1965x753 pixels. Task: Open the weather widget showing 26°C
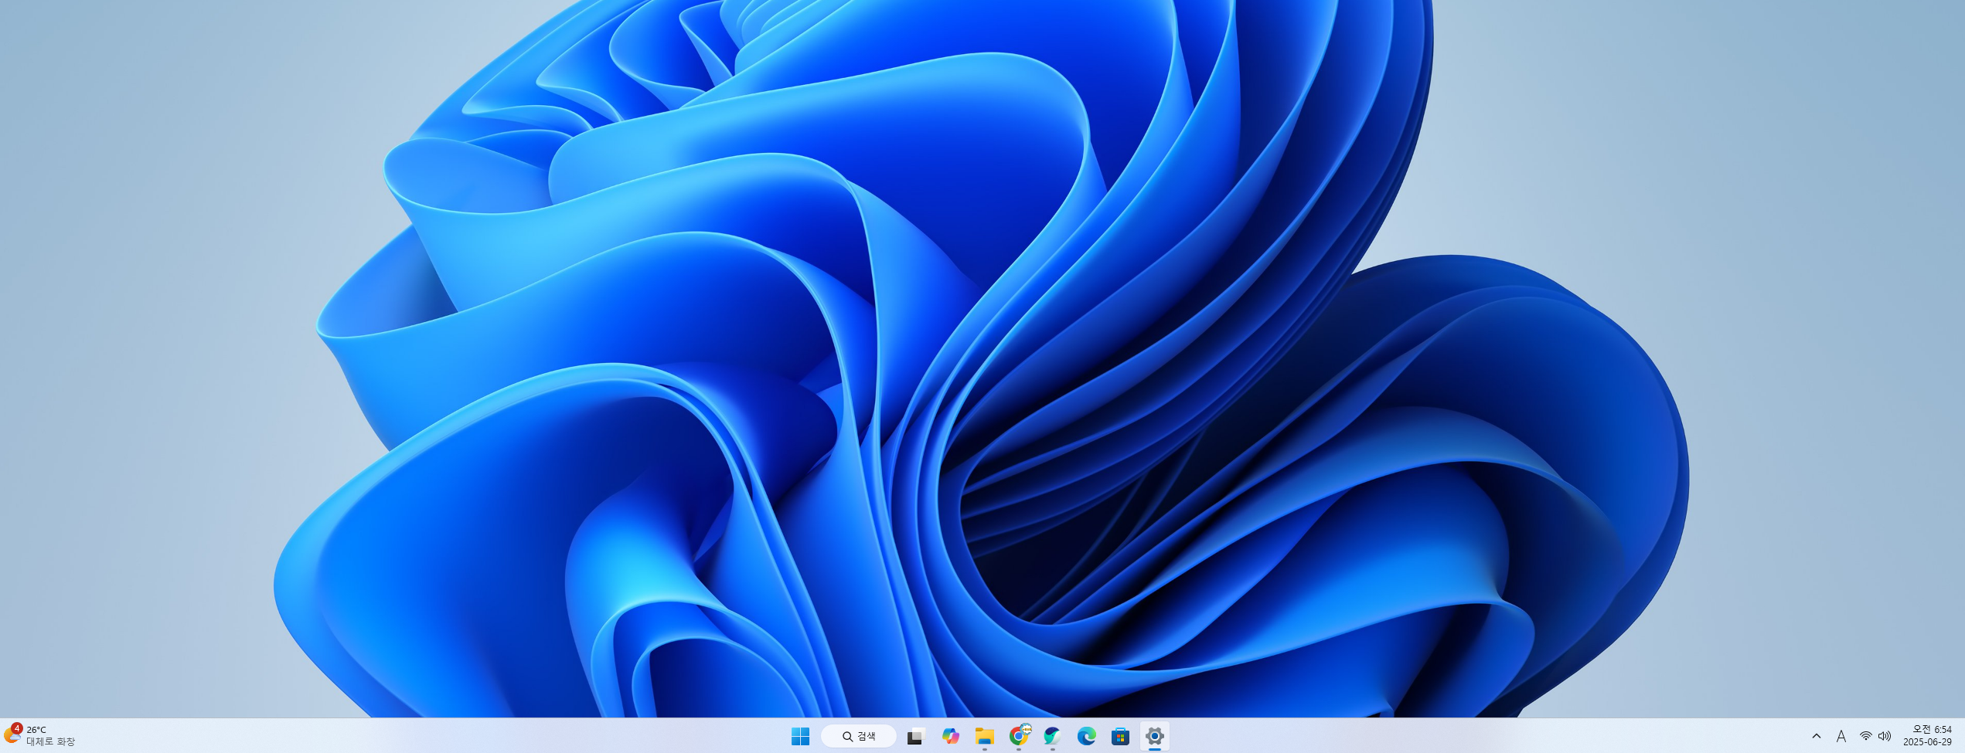coord(40,735)
